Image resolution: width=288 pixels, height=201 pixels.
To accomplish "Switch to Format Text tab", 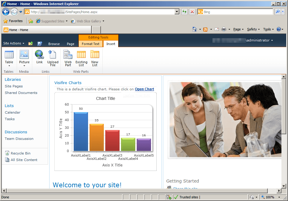I will point(90,44).
